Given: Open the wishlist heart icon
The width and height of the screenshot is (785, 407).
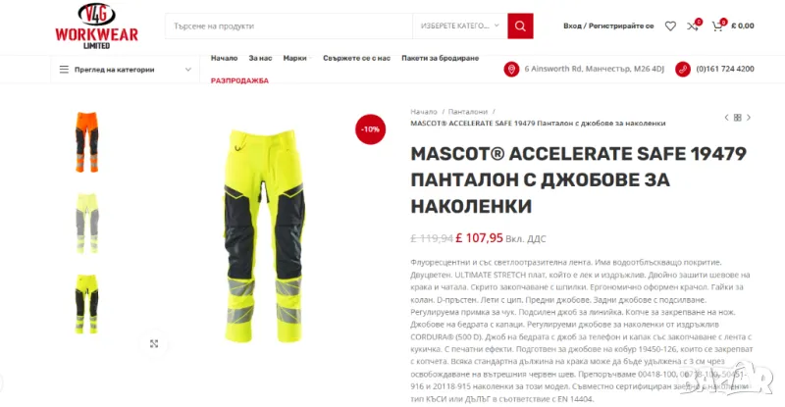Looking at the screenshot, I should (x=670, y=26).
